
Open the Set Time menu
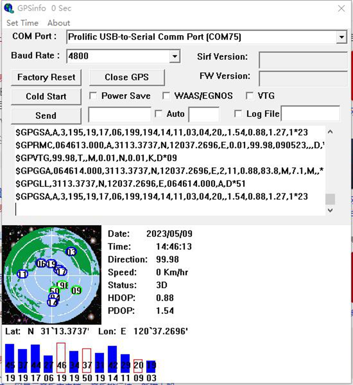click(22, 23)
